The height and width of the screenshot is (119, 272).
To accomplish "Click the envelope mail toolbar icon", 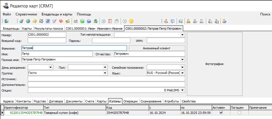I will [x=117, y=21].
